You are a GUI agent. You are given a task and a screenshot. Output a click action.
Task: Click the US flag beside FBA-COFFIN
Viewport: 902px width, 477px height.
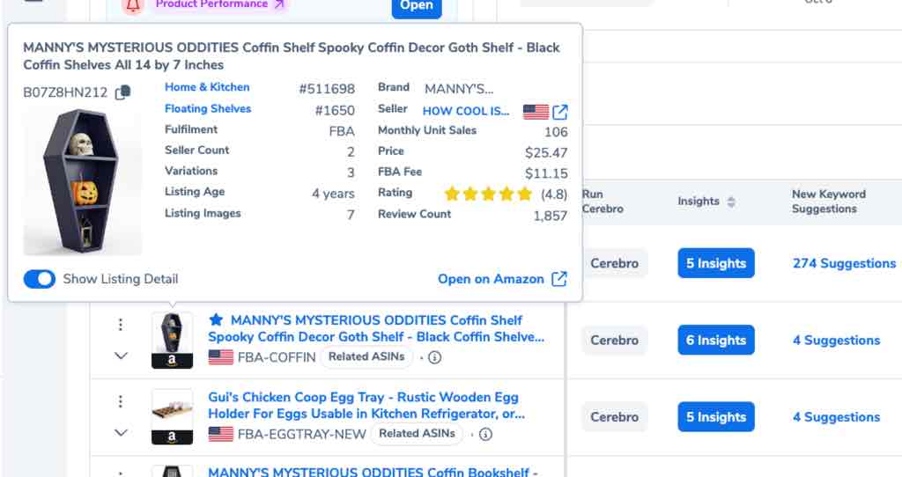pyautogui.click(x=221, y=357)
